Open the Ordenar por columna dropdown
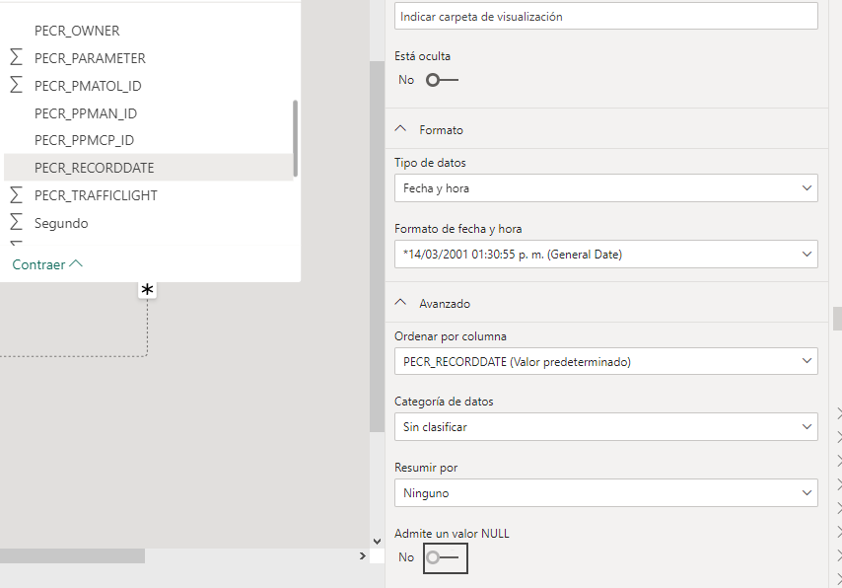842x588 pixels. point(605,361)
